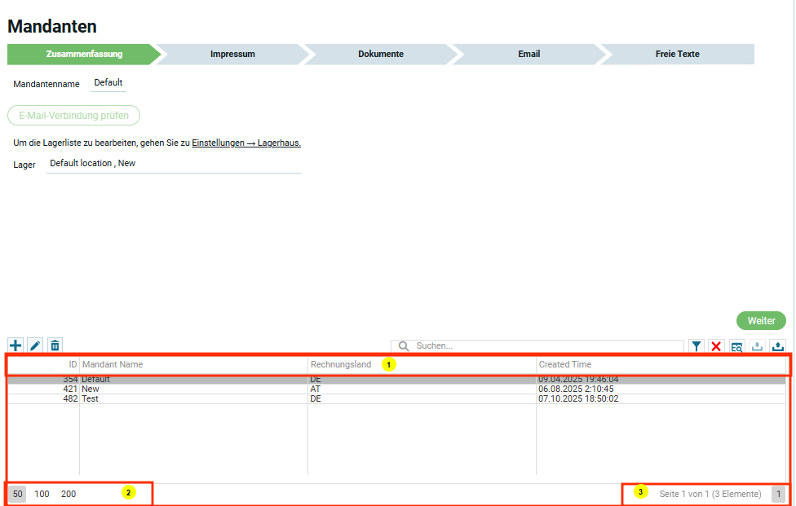The width and height of the screenshot is (796, 506).
Task: Click the plus icon to add a Mandant
Action: tap(15, 345)
